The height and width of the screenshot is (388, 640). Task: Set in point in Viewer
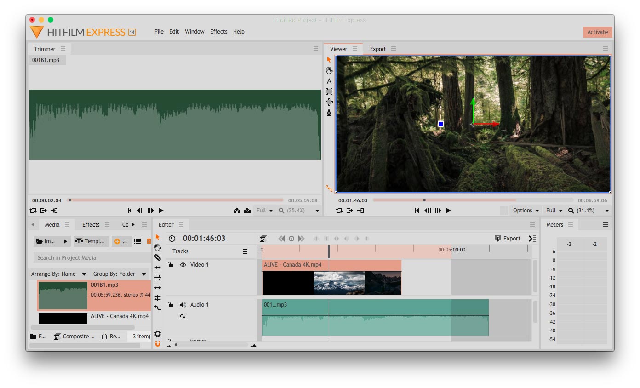click(350, 211)
